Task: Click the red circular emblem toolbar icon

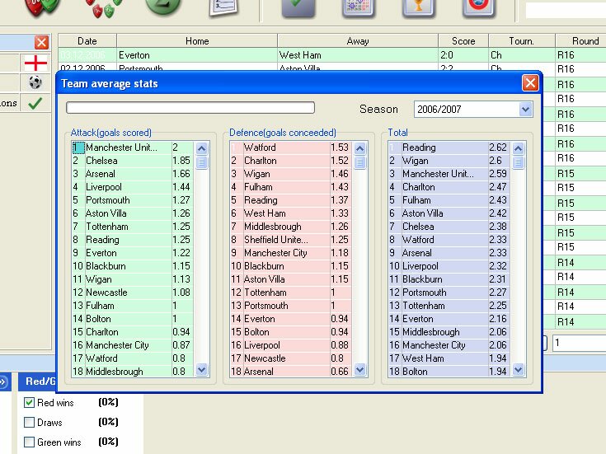Action: click(479, 7)
